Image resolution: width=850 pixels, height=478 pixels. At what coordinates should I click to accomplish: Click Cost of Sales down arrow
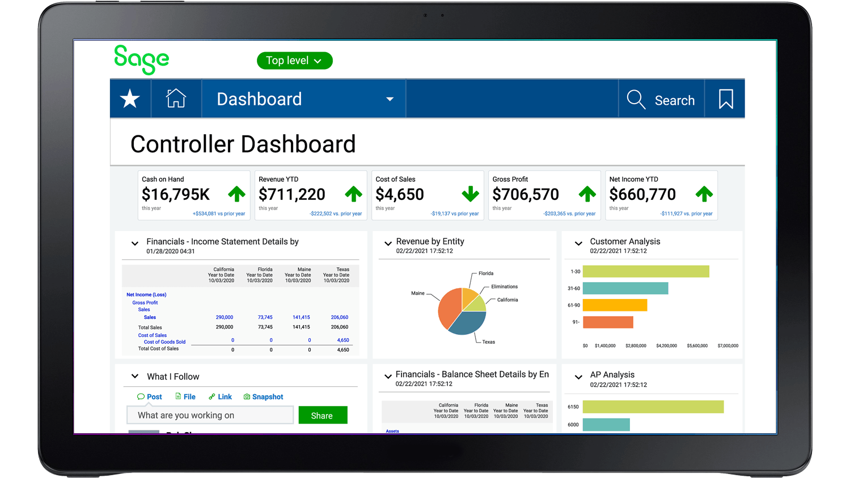470,194
